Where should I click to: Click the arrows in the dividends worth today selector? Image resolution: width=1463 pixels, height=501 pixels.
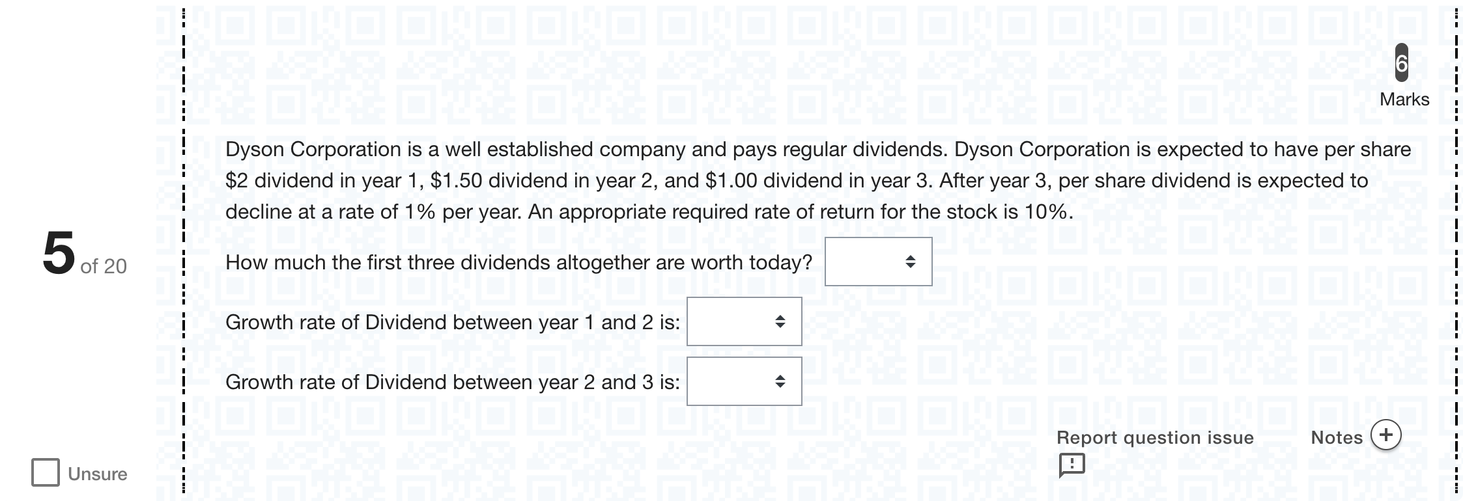click(x=911, y=262)
